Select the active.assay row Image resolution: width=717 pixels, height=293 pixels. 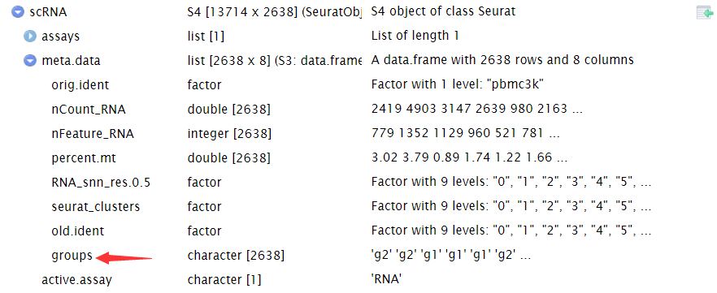point(358,279)
